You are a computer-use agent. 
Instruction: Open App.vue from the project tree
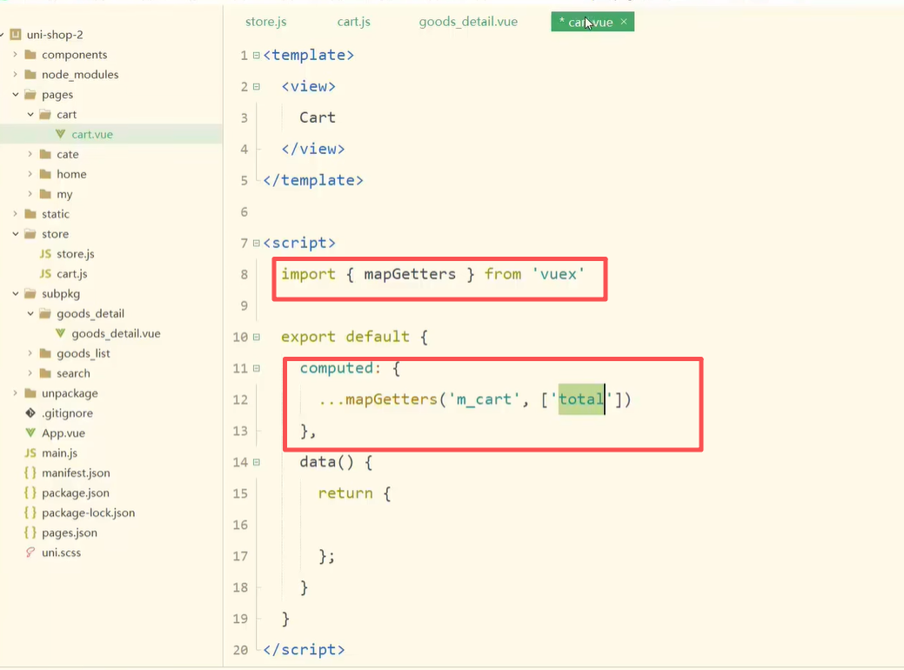(64, 433)
